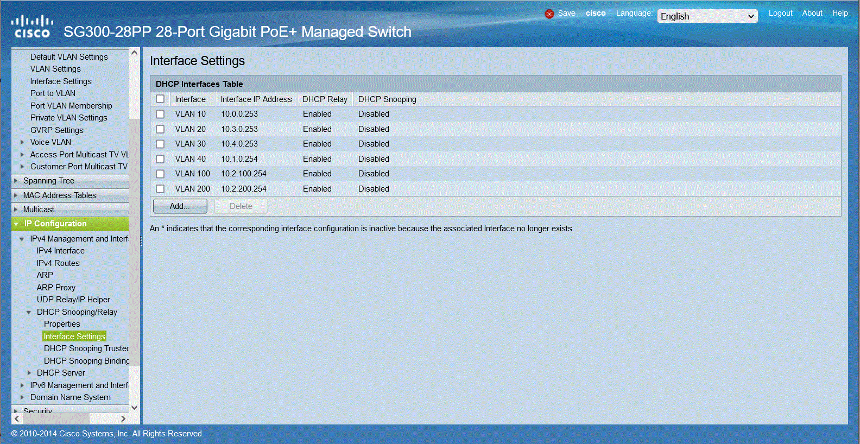The height and width of the screenshot is (444, 860).
Task: Expand Access Port Multicast TV VLAN node
Action: (x=22, y=155)
